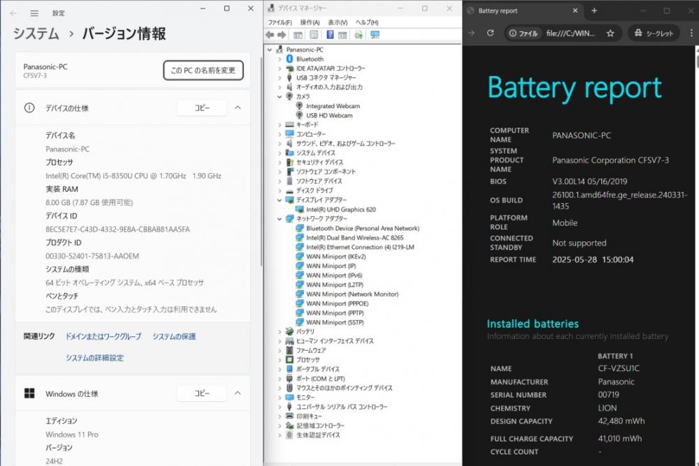Image resolution: width=699 pixels, height=466 pixels.
Task: Click the システム breadcrumb in Settings
Action: 36,33
